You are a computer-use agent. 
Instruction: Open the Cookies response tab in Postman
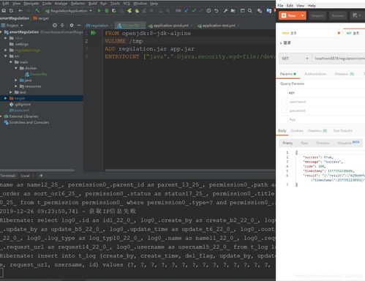[x=297, y=131]
